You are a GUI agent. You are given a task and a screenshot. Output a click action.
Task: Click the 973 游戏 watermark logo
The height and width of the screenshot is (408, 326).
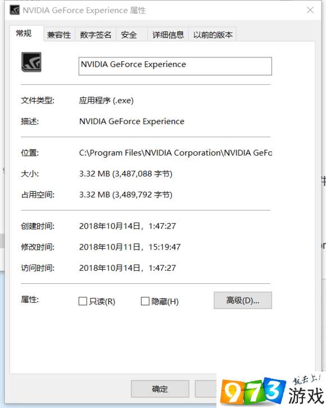(271, 391)
